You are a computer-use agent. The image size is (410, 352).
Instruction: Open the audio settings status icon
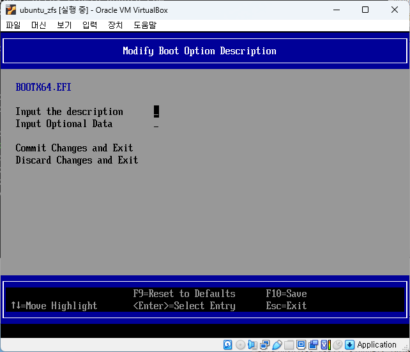tap(252, 345)
